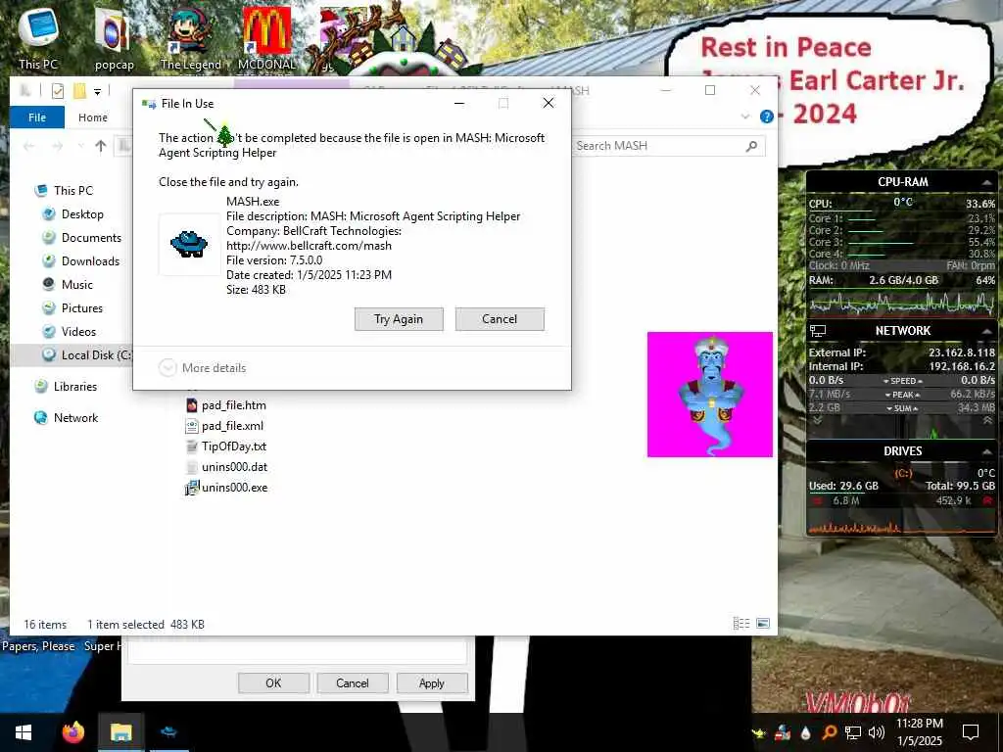This screenshot has width=1003, height=752.
Task: Go back in Explorer
Action: click(29, 146)
